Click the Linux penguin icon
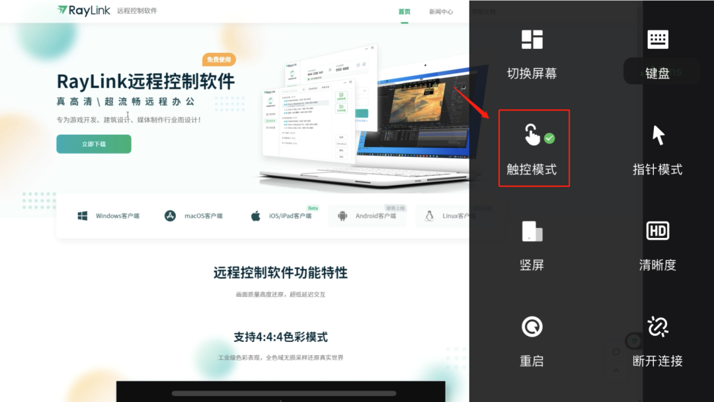Viewport: 714px width, 402px height. coord(430,216)
